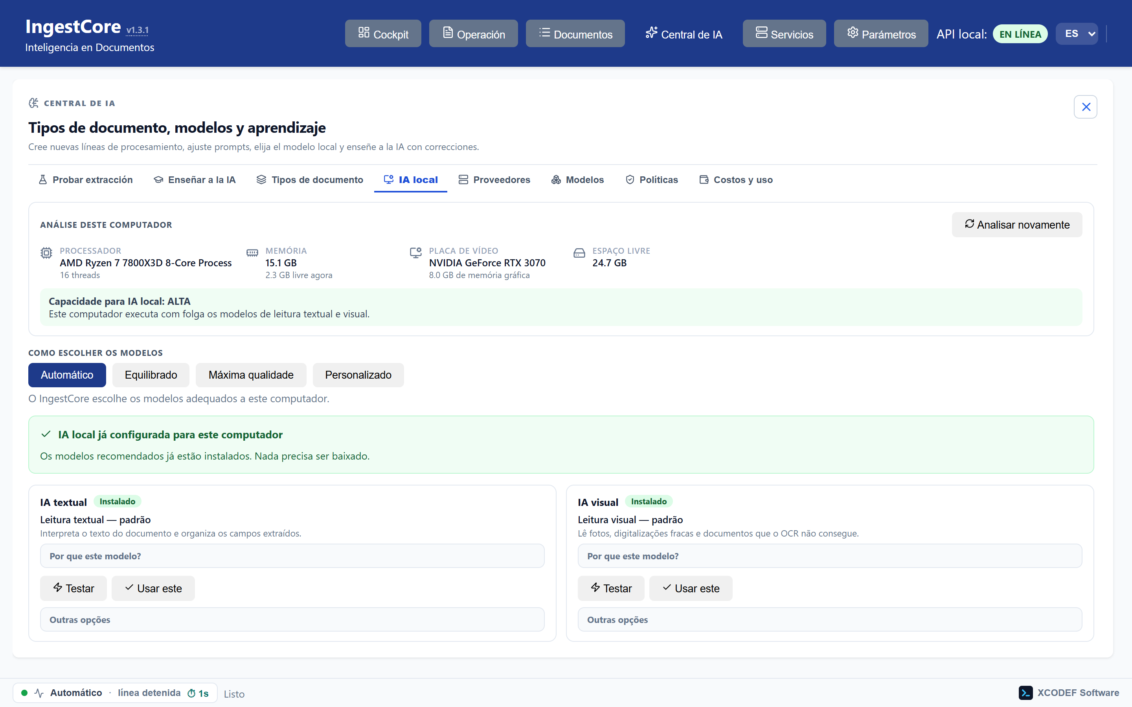The image size is (1132, 707).
Task: Open the Costos y uso tab
Action: [x=736, y=179]
